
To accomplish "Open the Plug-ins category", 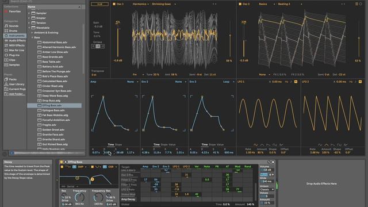I will [x=12, y=55].
